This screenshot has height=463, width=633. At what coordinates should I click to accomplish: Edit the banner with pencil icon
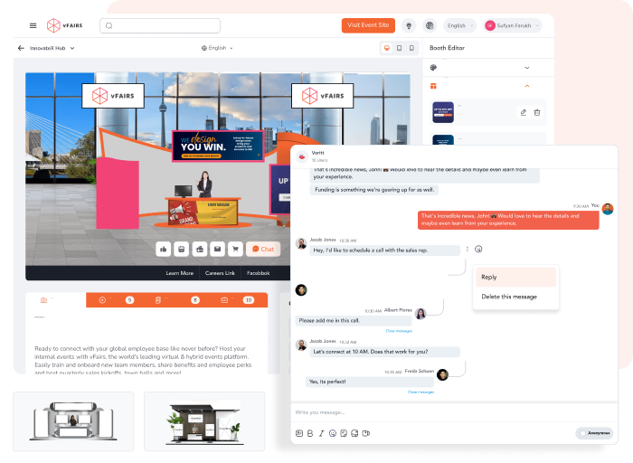(x=523, y=112)
